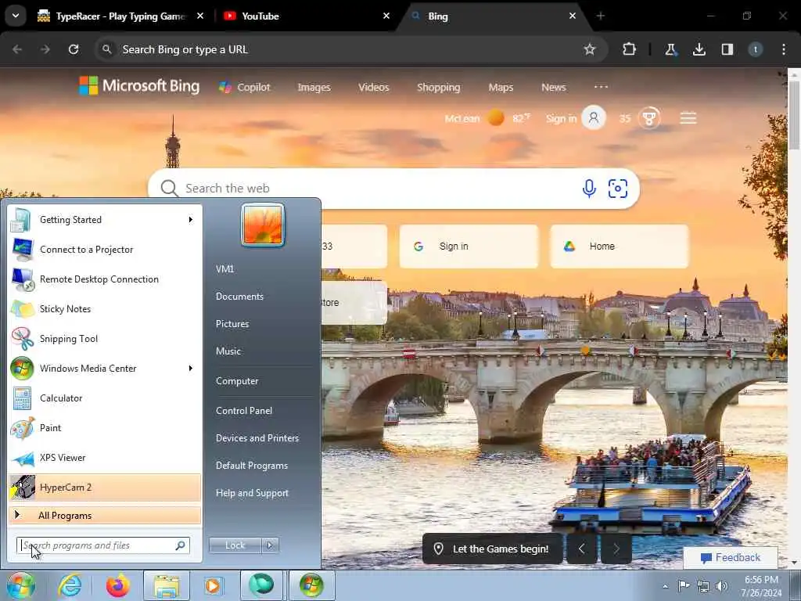Open Bing Maps link
The width and height of the screenshot is (801, 601).
pyautogui.click(x=501, y=88)
